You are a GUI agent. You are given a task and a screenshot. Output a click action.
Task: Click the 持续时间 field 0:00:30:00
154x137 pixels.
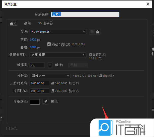click(x=40, y=91)
